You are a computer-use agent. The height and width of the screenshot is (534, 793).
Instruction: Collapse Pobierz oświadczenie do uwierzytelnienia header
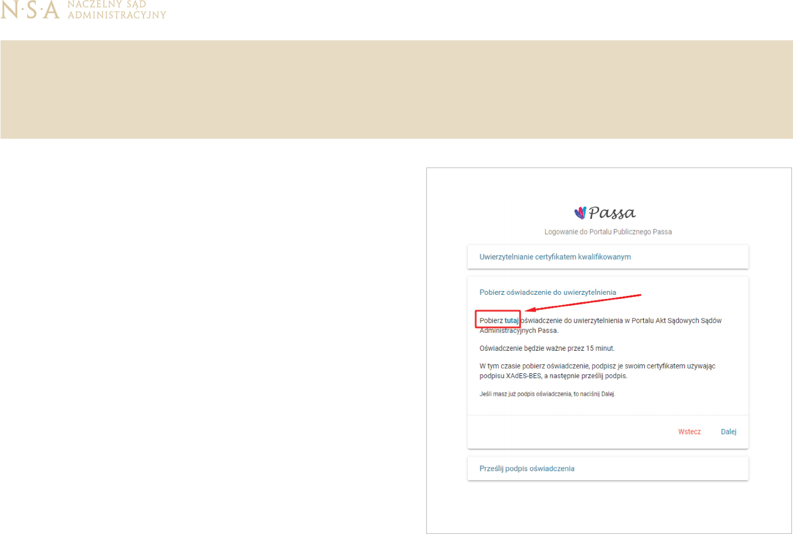point(547,293)
